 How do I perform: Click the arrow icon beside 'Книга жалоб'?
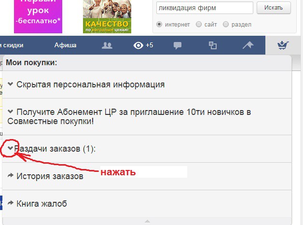11,203
